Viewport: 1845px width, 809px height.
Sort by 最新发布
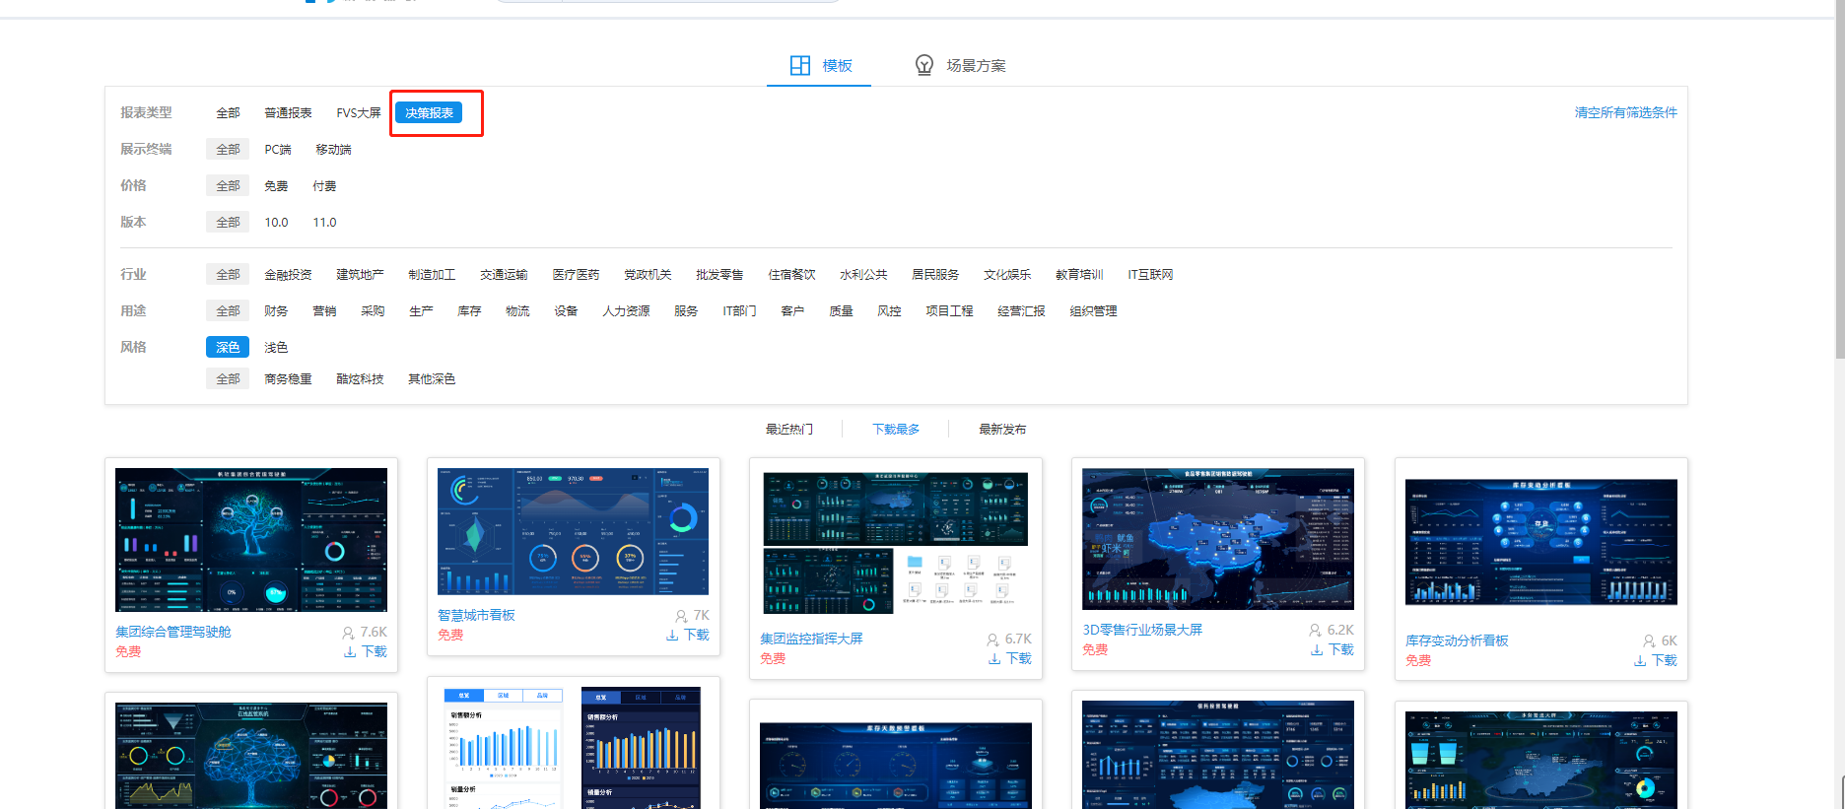(1002, 429)
